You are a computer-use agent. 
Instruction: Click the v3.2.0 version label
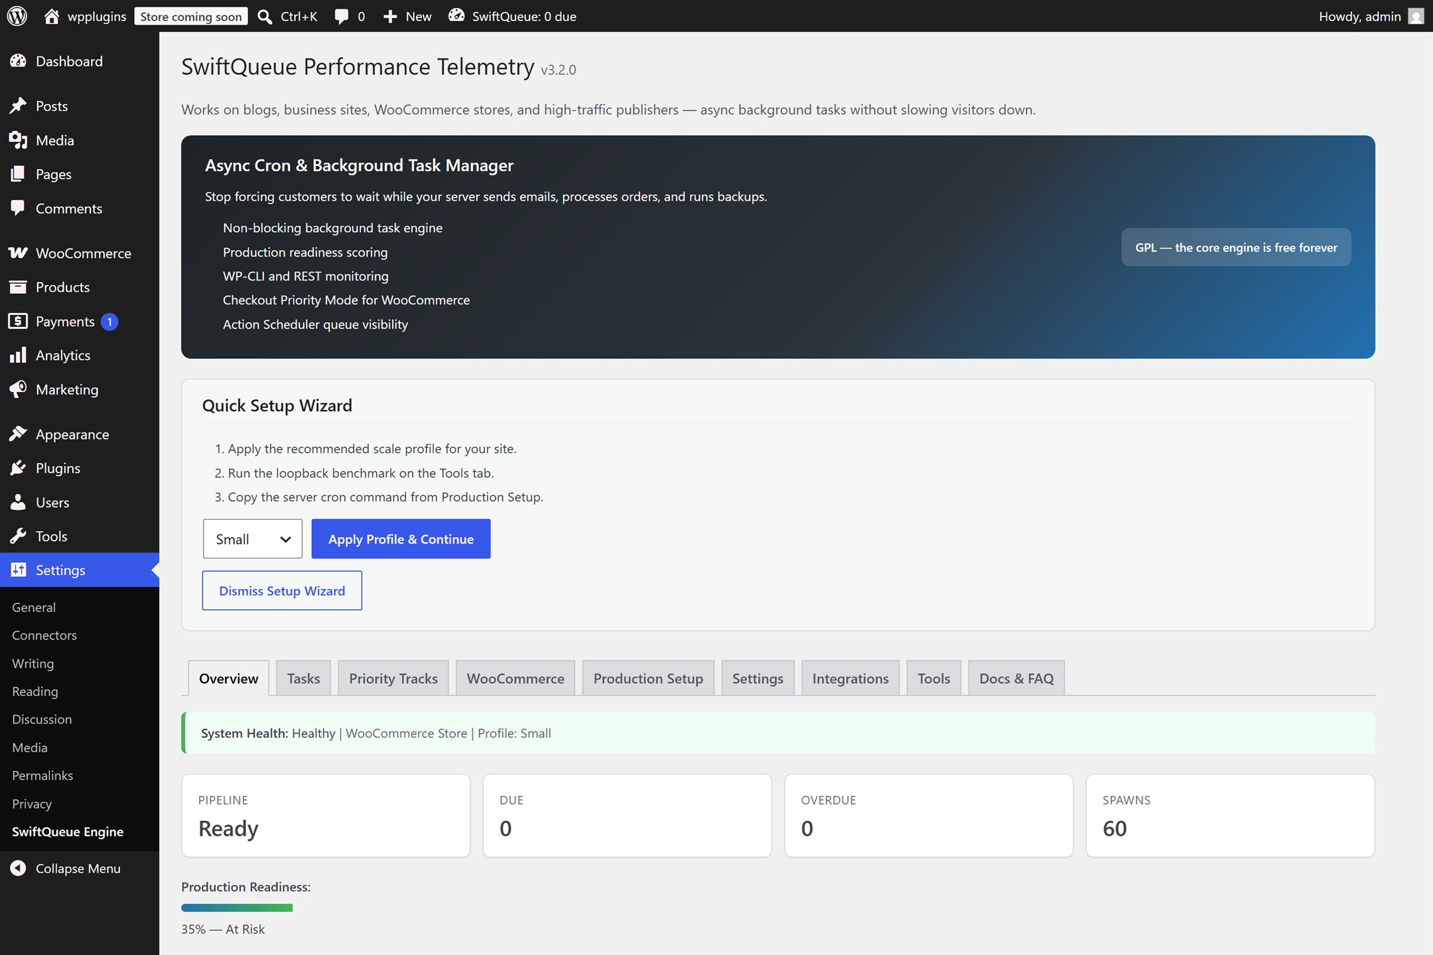tap(559, 70)
